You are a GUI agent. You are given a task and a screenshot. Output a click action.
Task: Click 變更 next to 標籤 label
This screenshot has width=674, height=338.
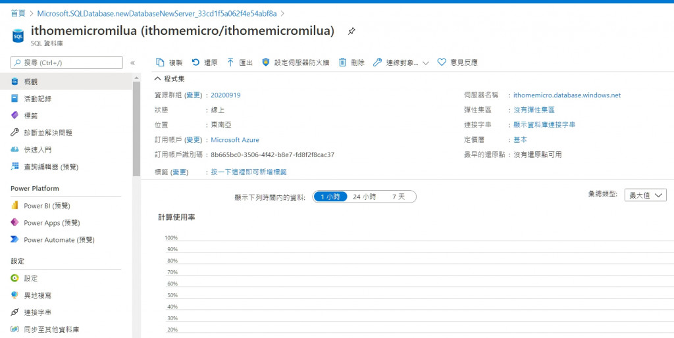coord(180,172)
